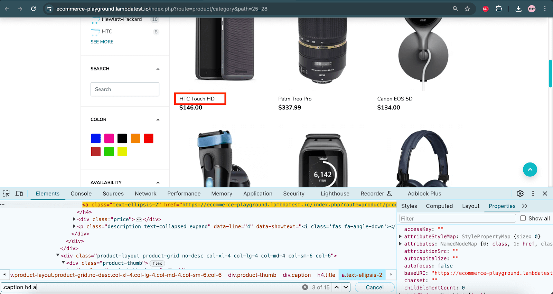Pick the pink color swatch
The width and height of the screenshot is (553, 294).
pos(109,138)
